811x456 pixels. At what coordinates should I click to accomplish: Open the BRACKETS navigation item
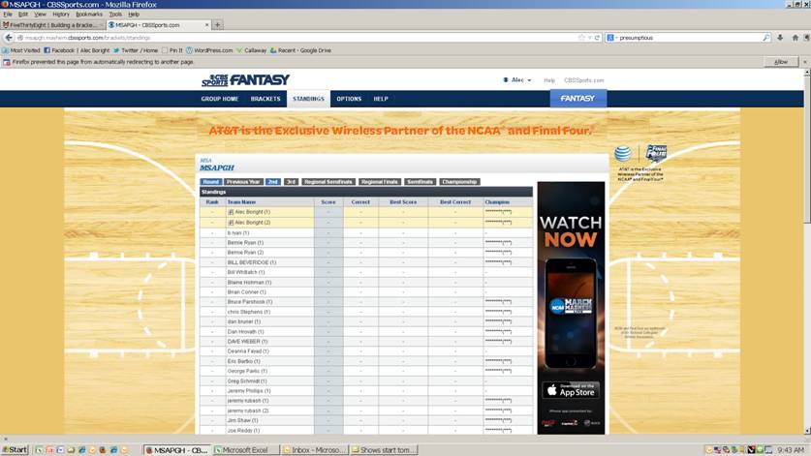tap(265, 99)
